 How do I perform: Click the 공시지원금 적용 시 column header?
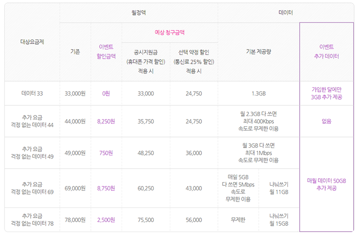[146, 62]
